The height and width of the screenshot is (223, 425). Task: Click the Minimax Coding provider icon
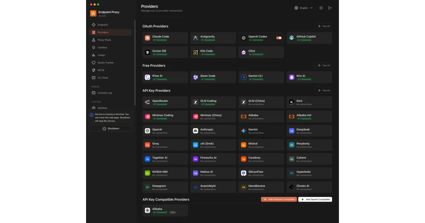click(147, 116)
